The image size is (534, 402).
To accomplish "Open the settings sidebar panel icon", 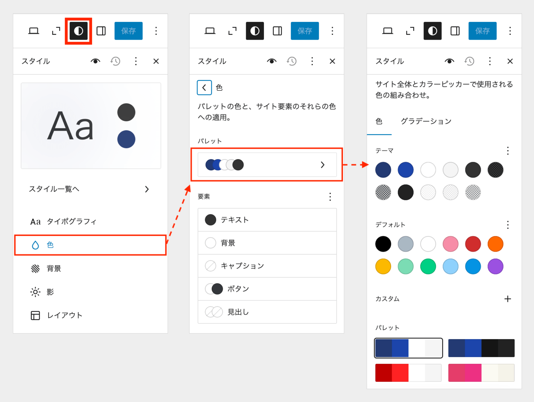I will [101, 31].
